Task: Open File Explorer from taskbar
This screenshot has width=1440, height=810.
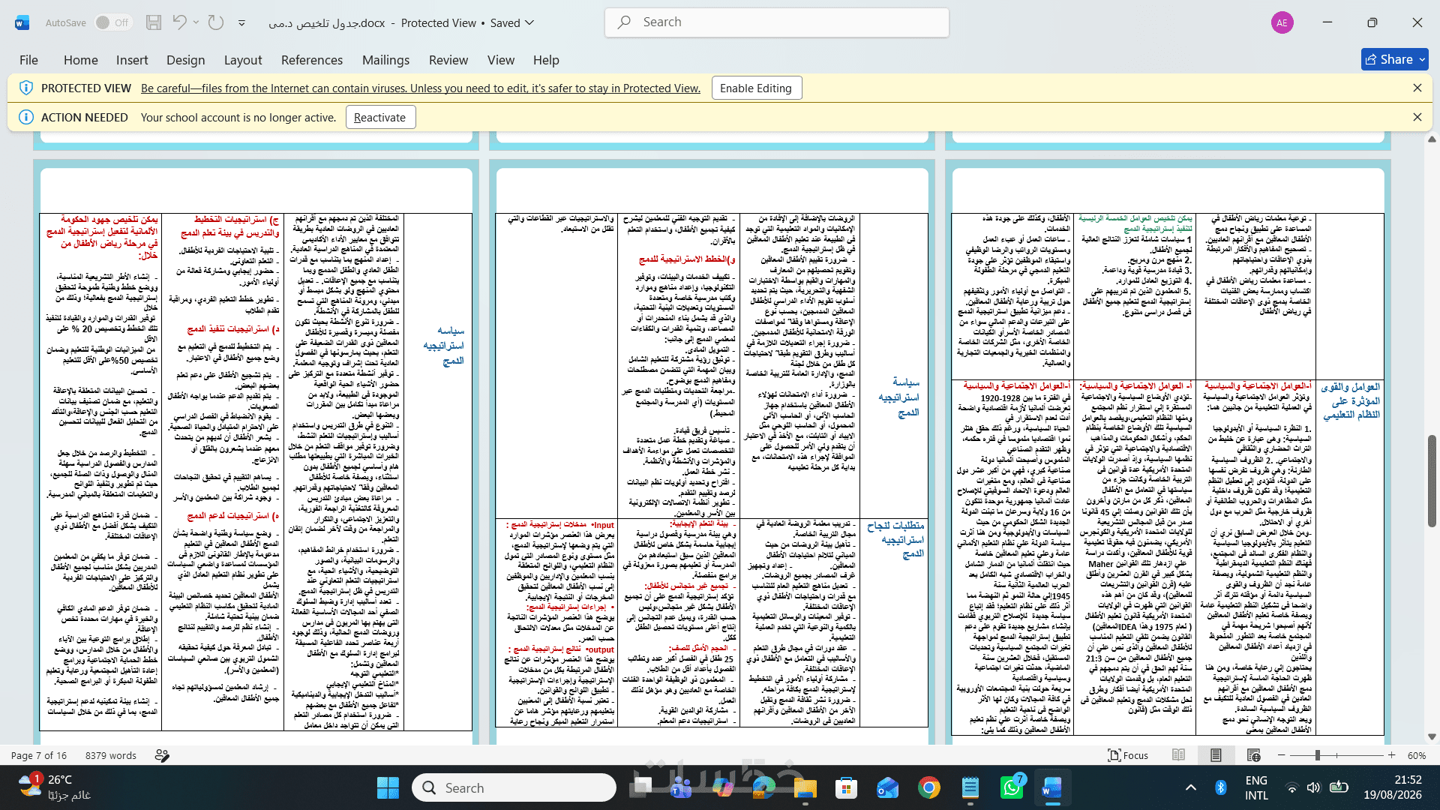Action: 805,787
